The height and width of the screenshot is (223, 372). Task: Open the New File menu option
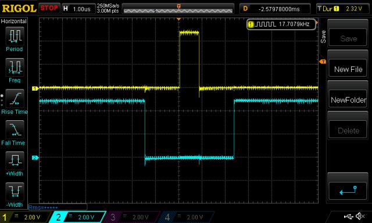[x=348, y=69]
